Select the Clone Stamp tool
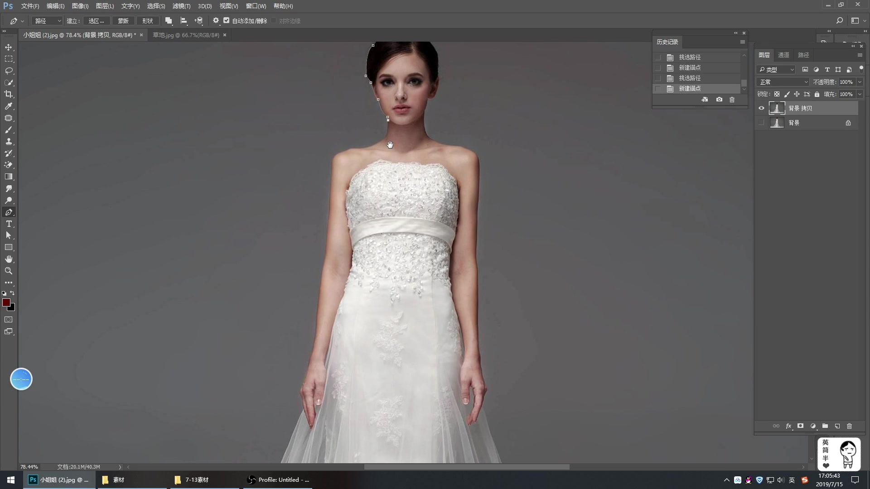This screenshot has width=870, height=489. tap(9, 142)
